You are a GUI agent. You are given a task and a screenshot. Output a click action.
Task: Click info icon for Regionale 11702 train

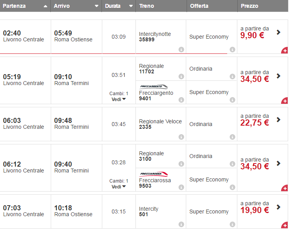coord(181,76)
